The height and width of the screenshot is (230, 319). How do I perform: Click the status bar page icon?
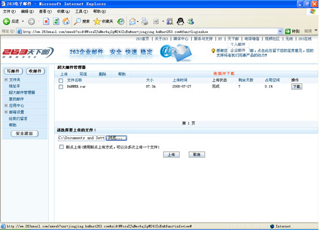[3, 226]
